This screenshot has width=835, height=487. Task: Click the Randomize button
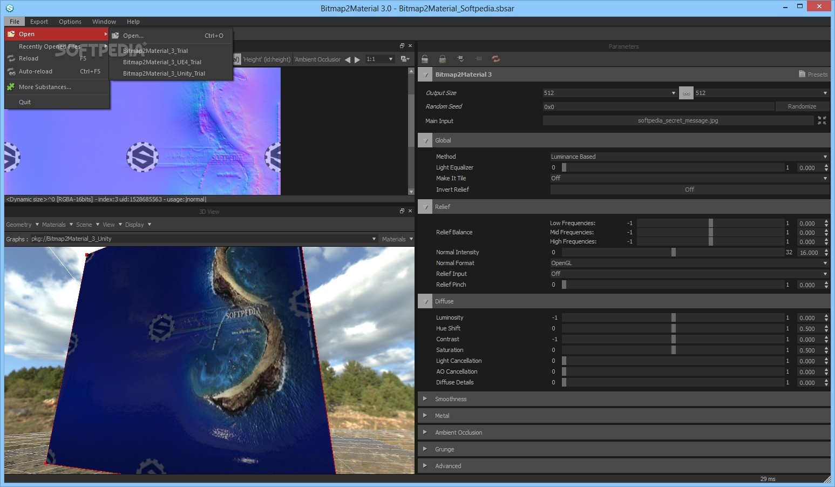pos(802,106)
